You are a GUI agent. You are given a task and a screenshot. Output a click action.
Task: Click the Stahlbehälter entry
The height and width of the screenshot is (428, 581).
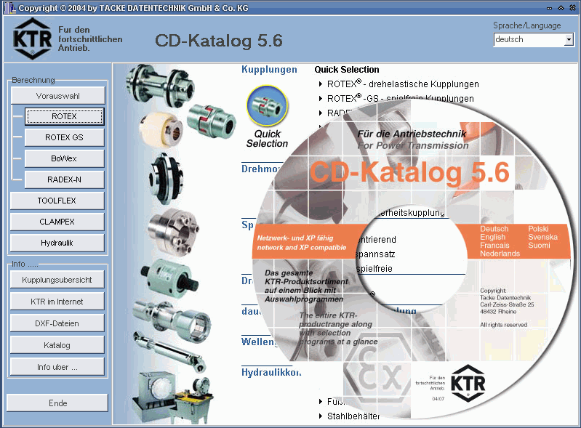pos(353,416)
